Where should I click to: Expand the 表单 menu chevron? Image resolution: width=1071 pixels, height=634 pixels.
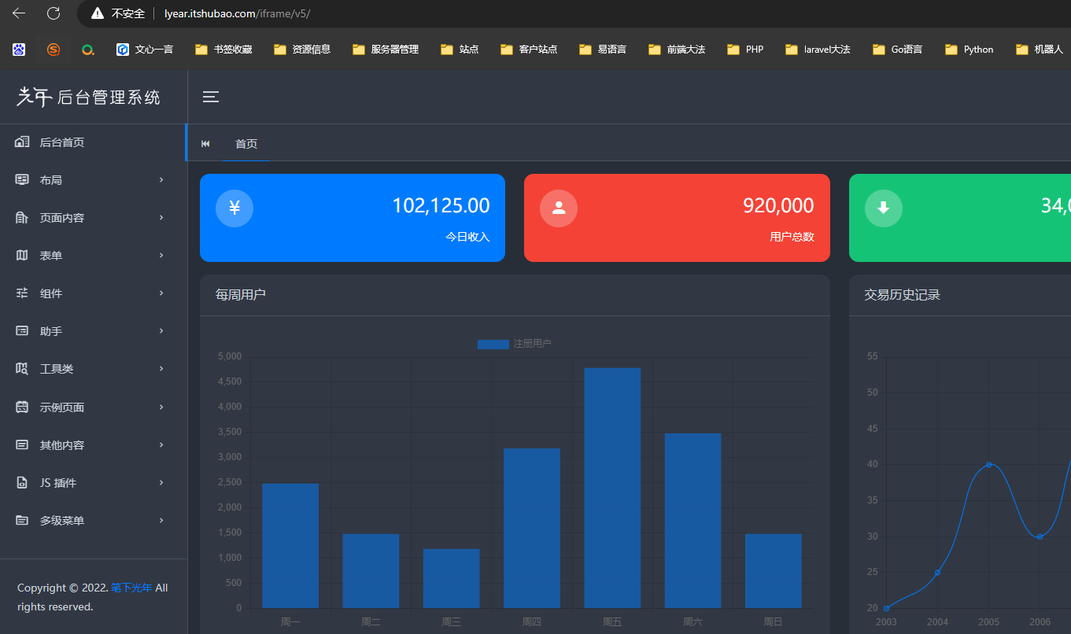161,255
